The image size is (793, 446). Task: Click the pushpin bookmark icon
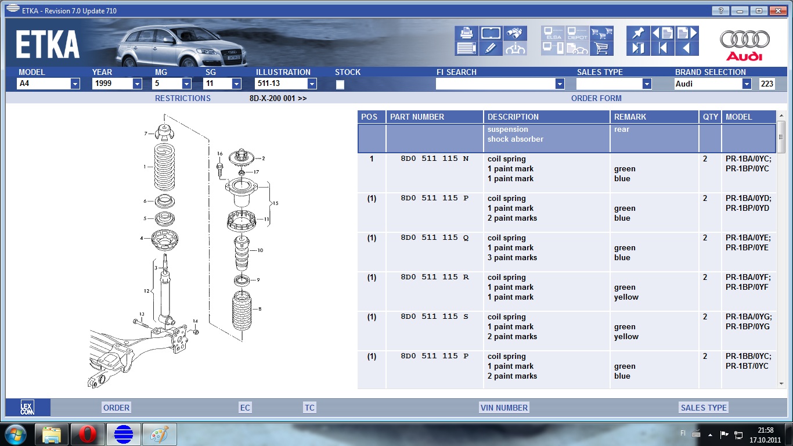coord(638,33)
